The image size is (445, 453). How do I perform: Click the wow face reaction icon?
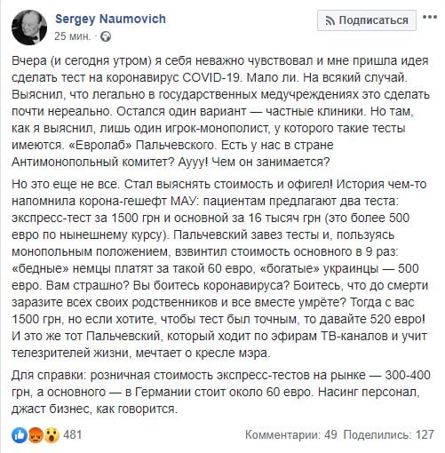pos(52,435)
